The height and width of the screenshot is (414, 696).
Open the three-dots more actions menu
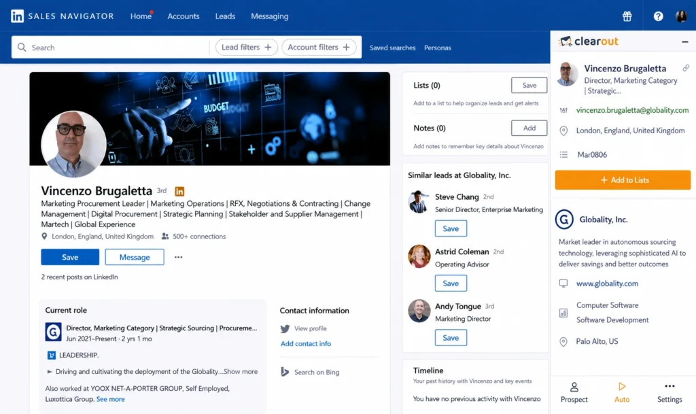tap(179, 257)
